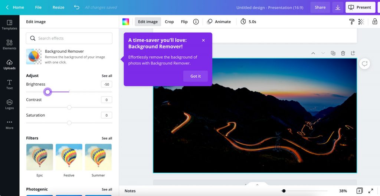Open the Resize menu

pyautogui.click(x=58, y=7)
